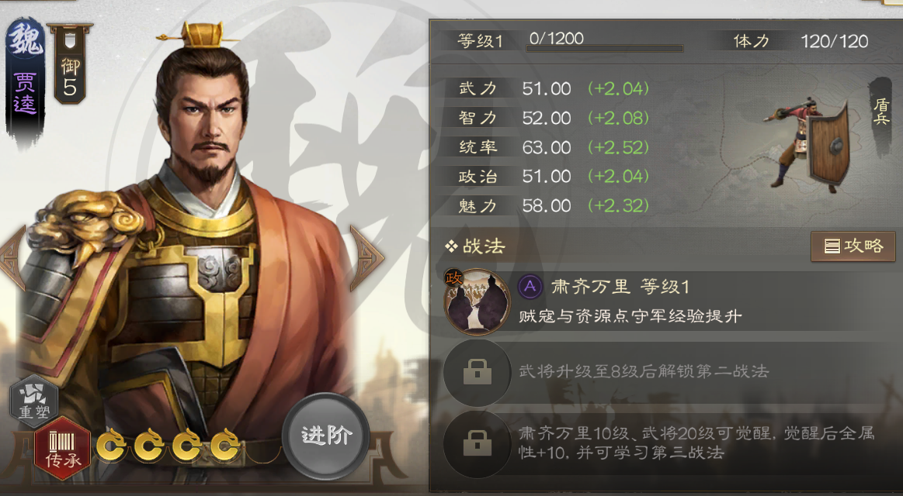This screenshot has width=903, height=496.
Task: Click the 魏 faction banner
Action: click(x=26, y=79)
